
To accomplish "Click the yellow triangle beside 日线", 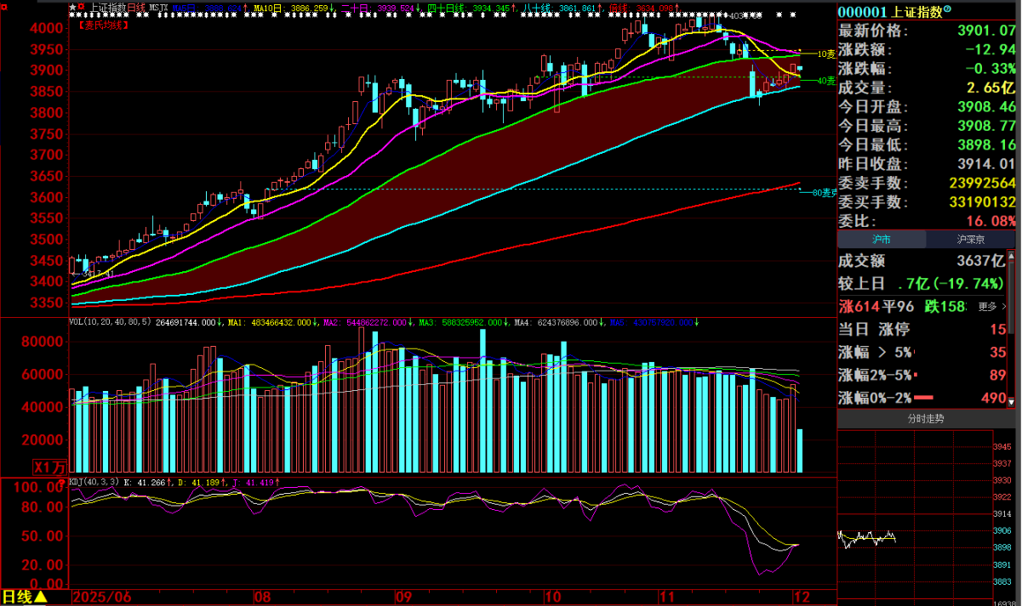I will [41, 598].
